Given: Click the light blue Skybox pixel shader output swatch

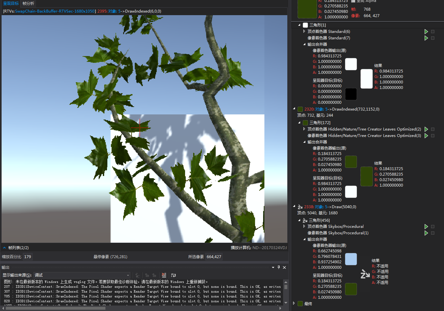Looking at the screenshot, I should click(351, 259).
